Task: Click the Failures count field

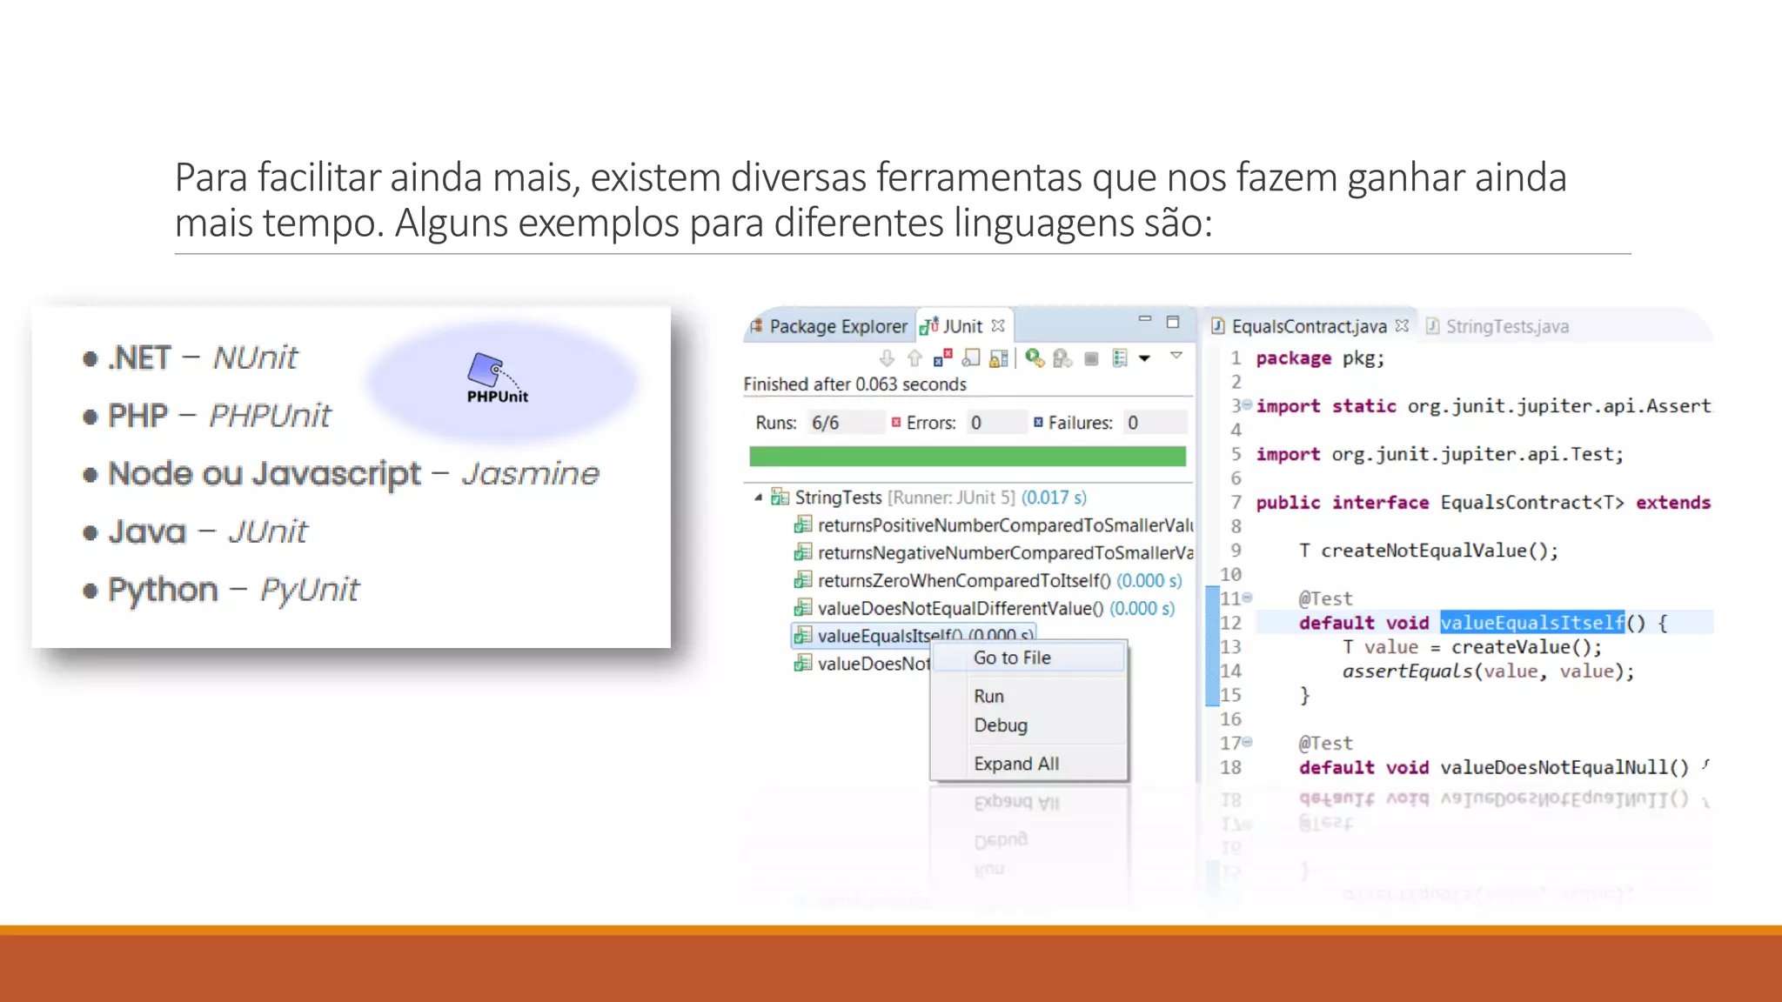Action: (x=1155, y=423)
